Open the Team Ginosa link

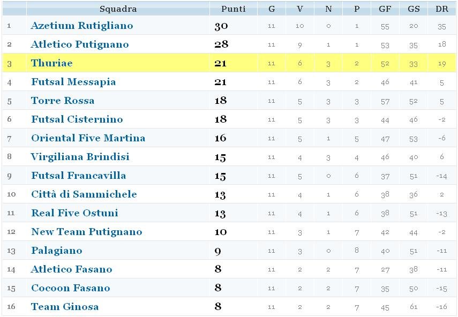tap(65, 307)
